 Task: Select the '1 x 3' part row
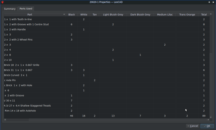107,35
